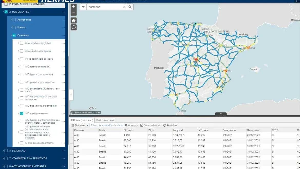Sort by the PK_inicio column header
The width and height of the screenshot is (300, 169).
pos(135,130)
